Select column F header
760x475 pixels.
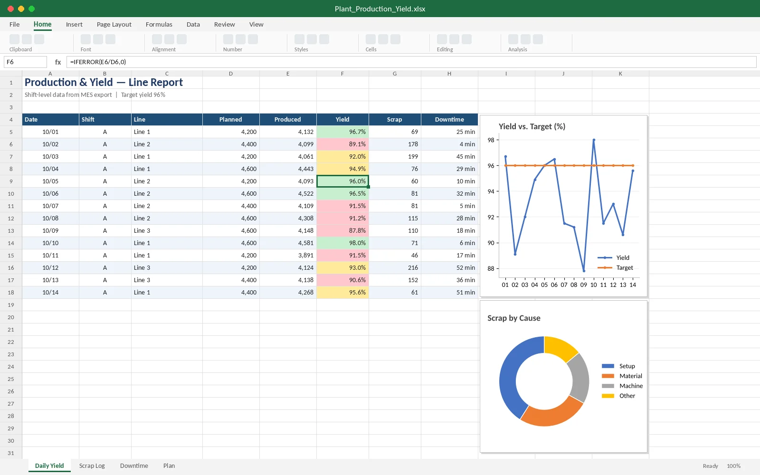(342, 74)
